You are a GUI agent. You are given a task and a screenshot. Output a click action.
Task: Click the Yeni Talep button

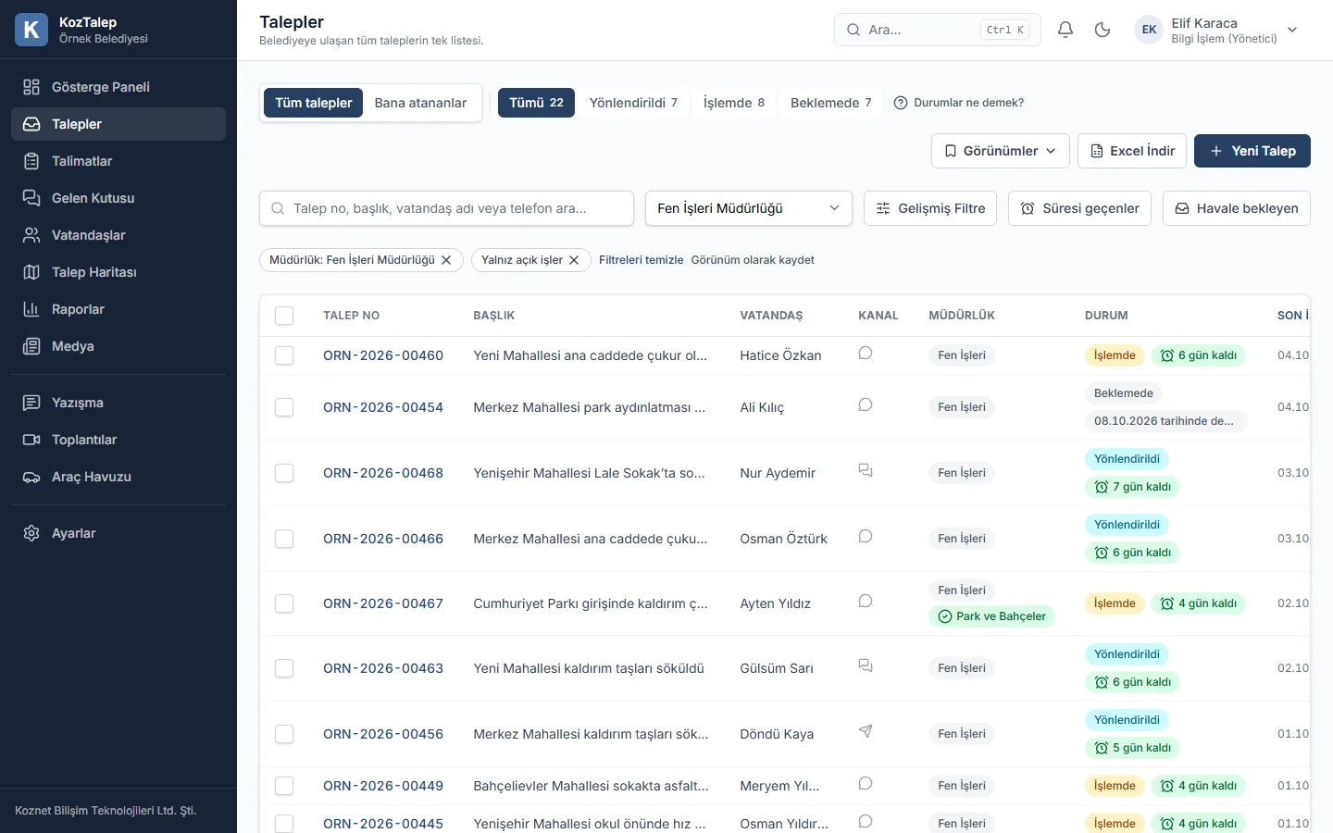coord(1252,151)
